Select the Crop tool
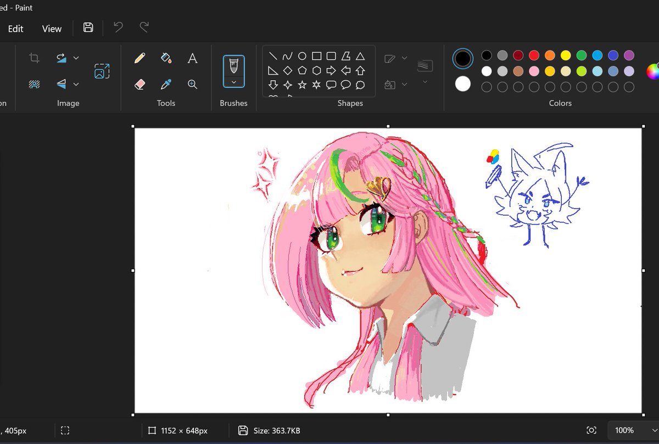 tap(34, 58)
